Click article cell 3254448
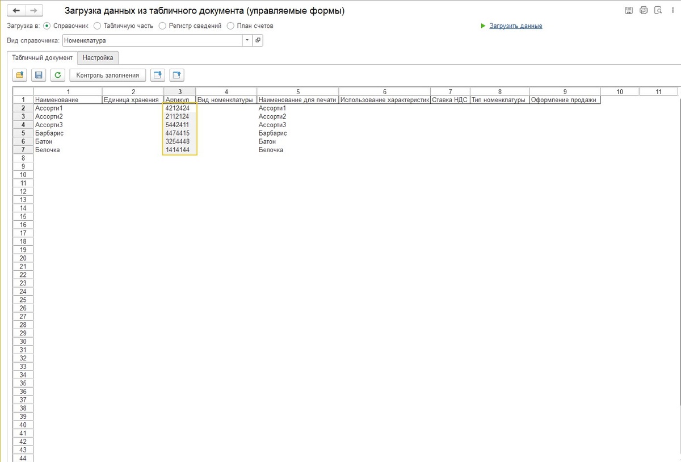 pos(180,141)
